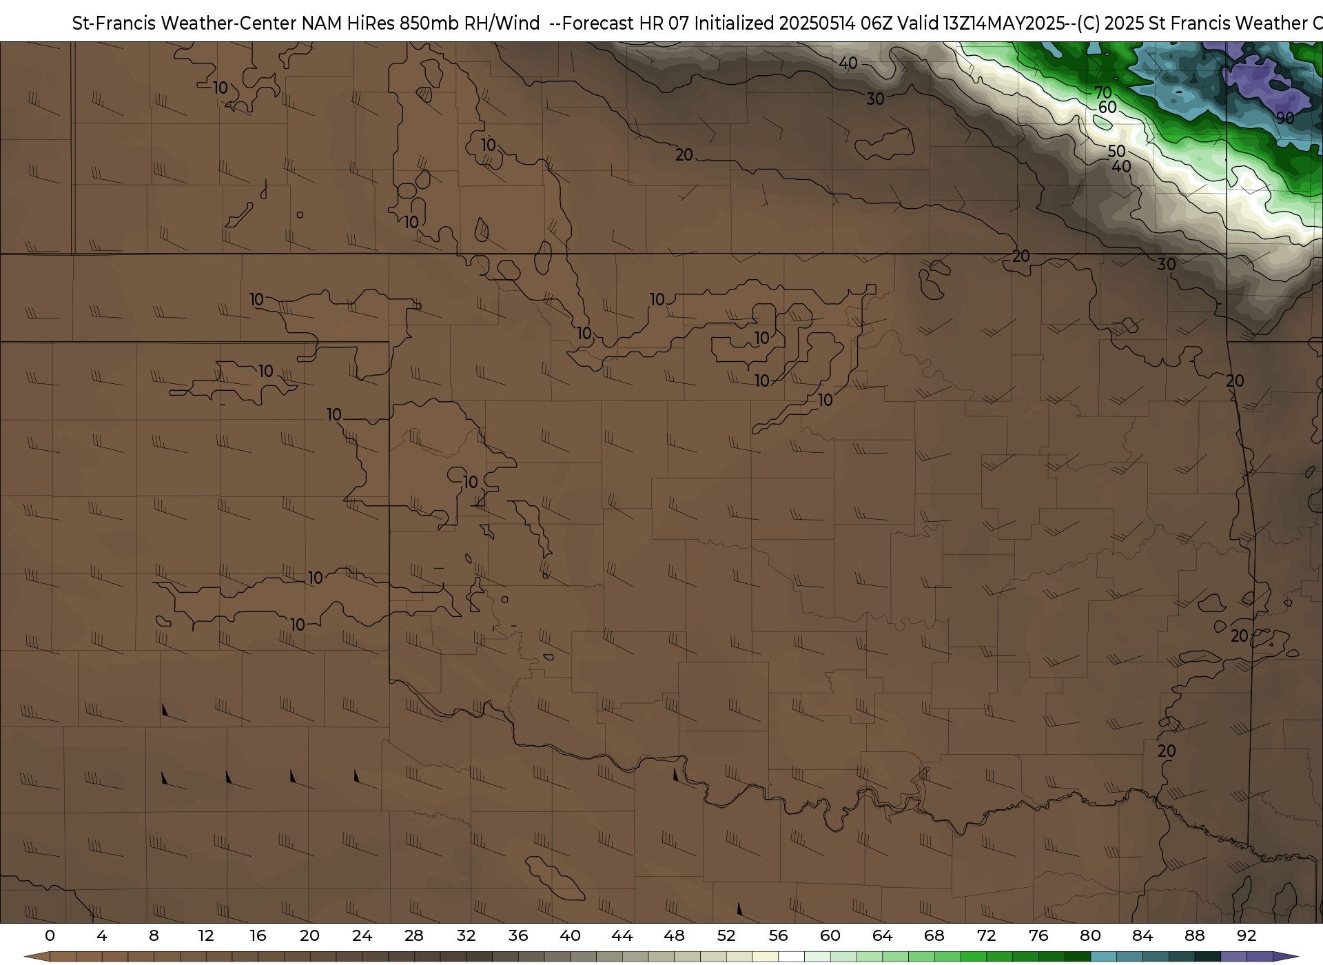The image size is (1323, 965).
Task: Click the 40 contour label just below the 50
Action: point(1121,167)
